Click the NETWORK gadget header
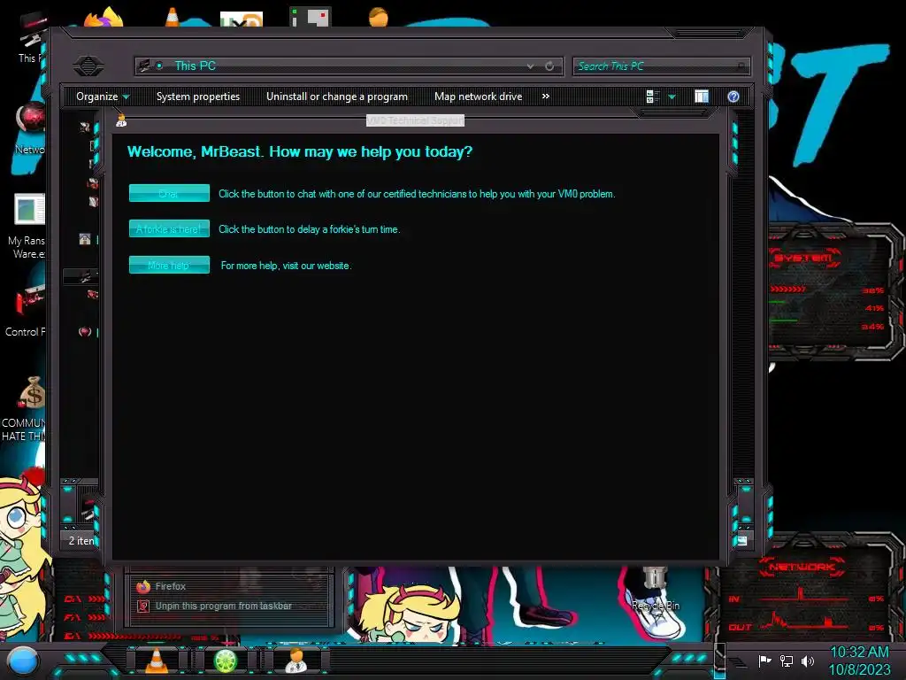This screenshot has width=906, height=680. coord(802,568)
